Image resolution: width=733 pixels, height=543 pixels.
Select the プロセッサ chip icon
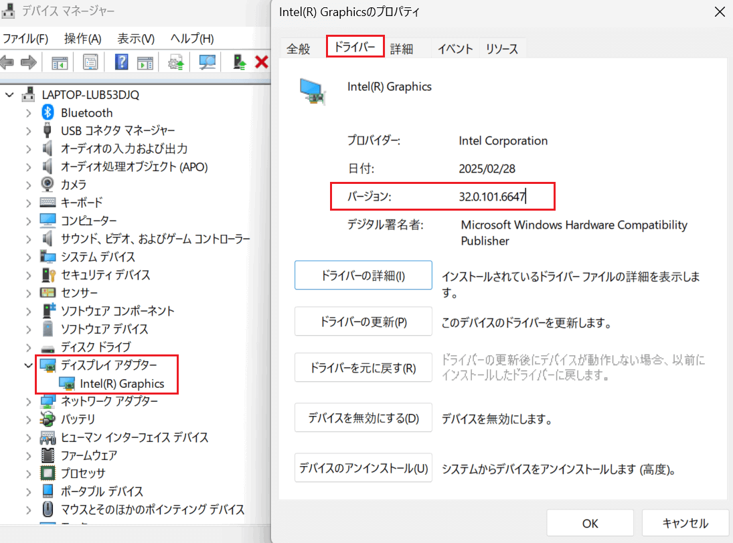48,473
